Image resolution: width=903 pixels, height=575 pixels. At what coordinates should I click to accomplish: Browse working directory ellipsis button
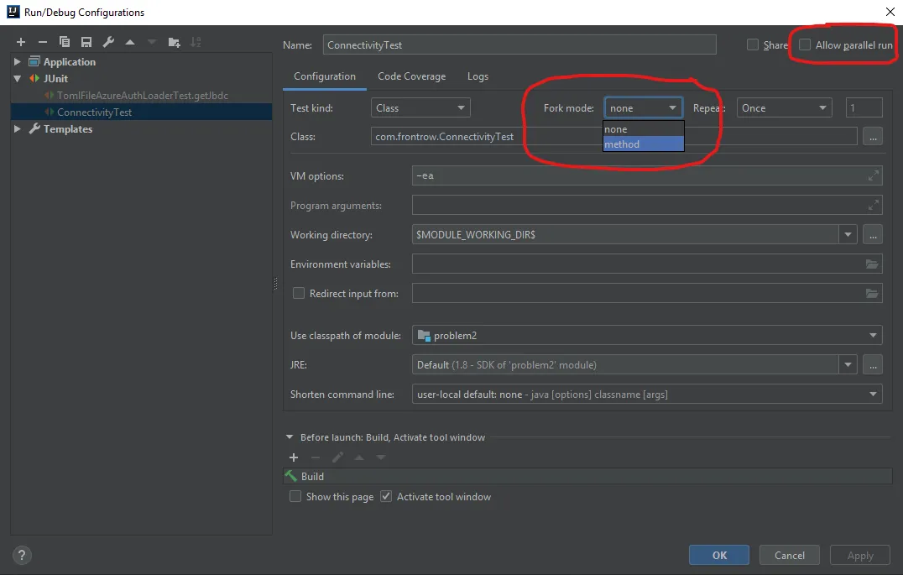(x=873, y=235)
